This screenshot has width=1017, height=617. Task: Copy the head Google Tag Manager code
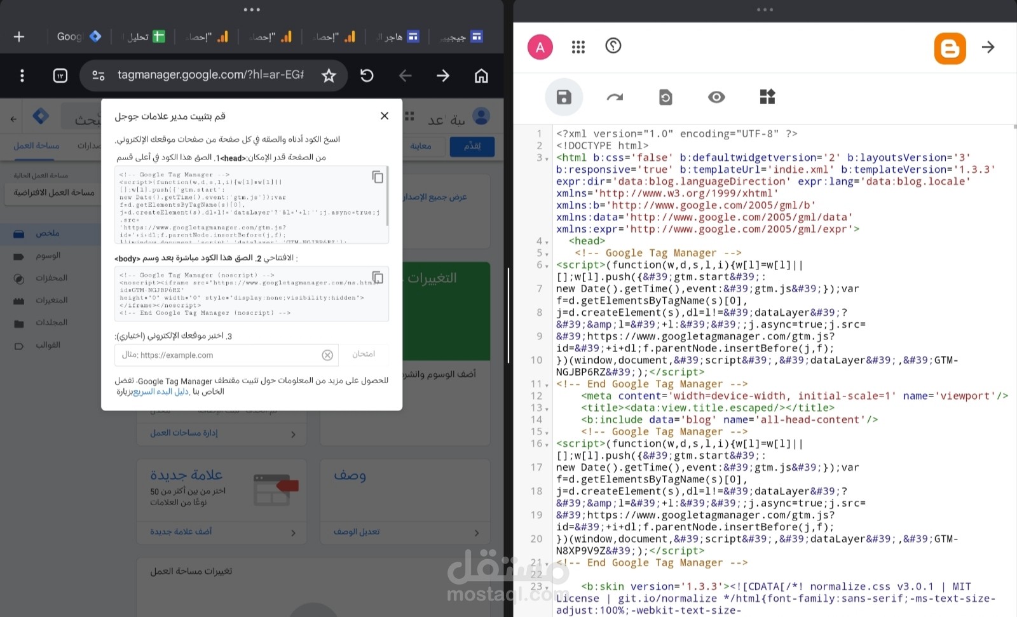378,177
